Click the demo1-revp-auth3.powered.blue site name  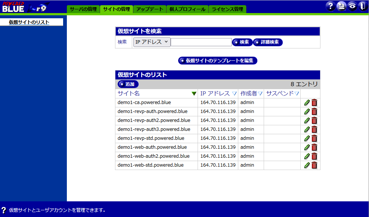pos(154,129)
